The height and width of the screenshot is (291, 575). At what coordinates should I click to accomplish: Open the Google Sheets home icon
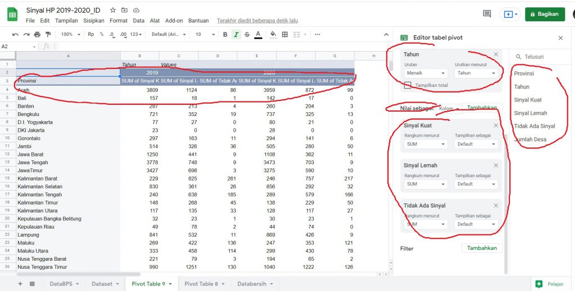(x=12, y=15)
